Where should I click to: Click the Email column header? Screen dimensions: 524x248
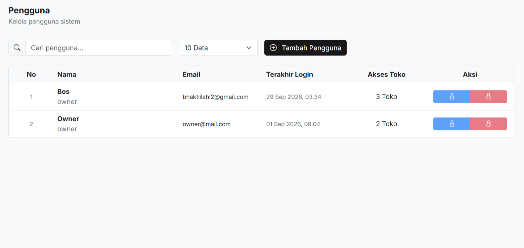tap(191, 74)
